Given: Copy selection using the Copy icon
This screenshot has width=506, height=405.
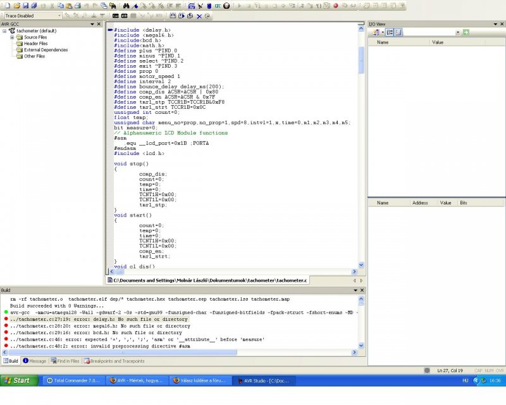Looking at the screenshot, I should 60,6.
